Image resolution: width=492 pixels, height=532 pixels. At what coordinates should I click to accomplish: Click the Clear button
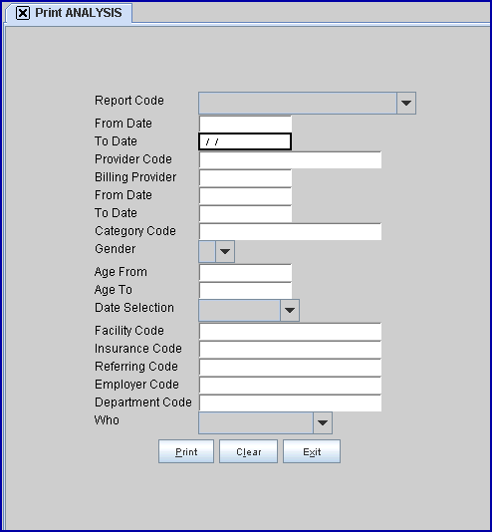[x=249, y=451]
